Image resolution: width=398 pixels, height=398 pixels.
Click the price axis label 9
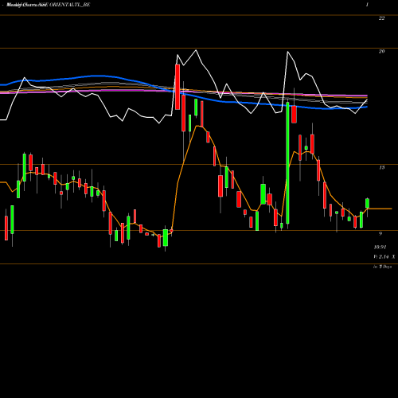pyautogui.click(x=380, y=233)
